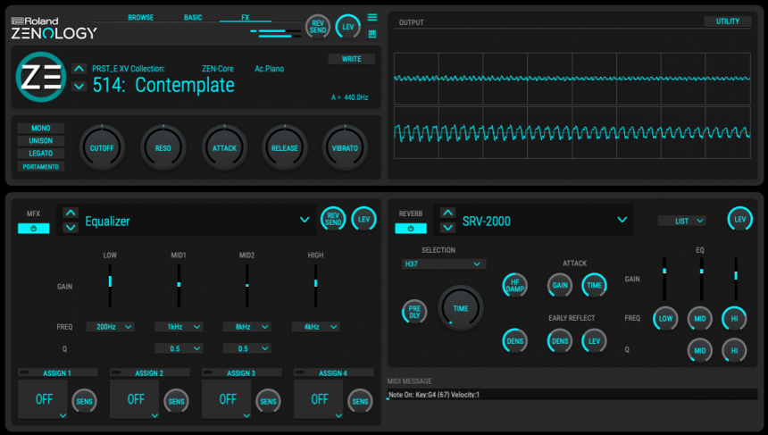Click the ATTACK GAIN knob
The height and width of the screenshot is (435, 768).
point(560,285)
